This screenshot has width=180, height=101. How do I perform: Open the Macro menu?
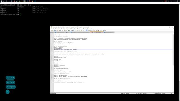pos(78,29)
